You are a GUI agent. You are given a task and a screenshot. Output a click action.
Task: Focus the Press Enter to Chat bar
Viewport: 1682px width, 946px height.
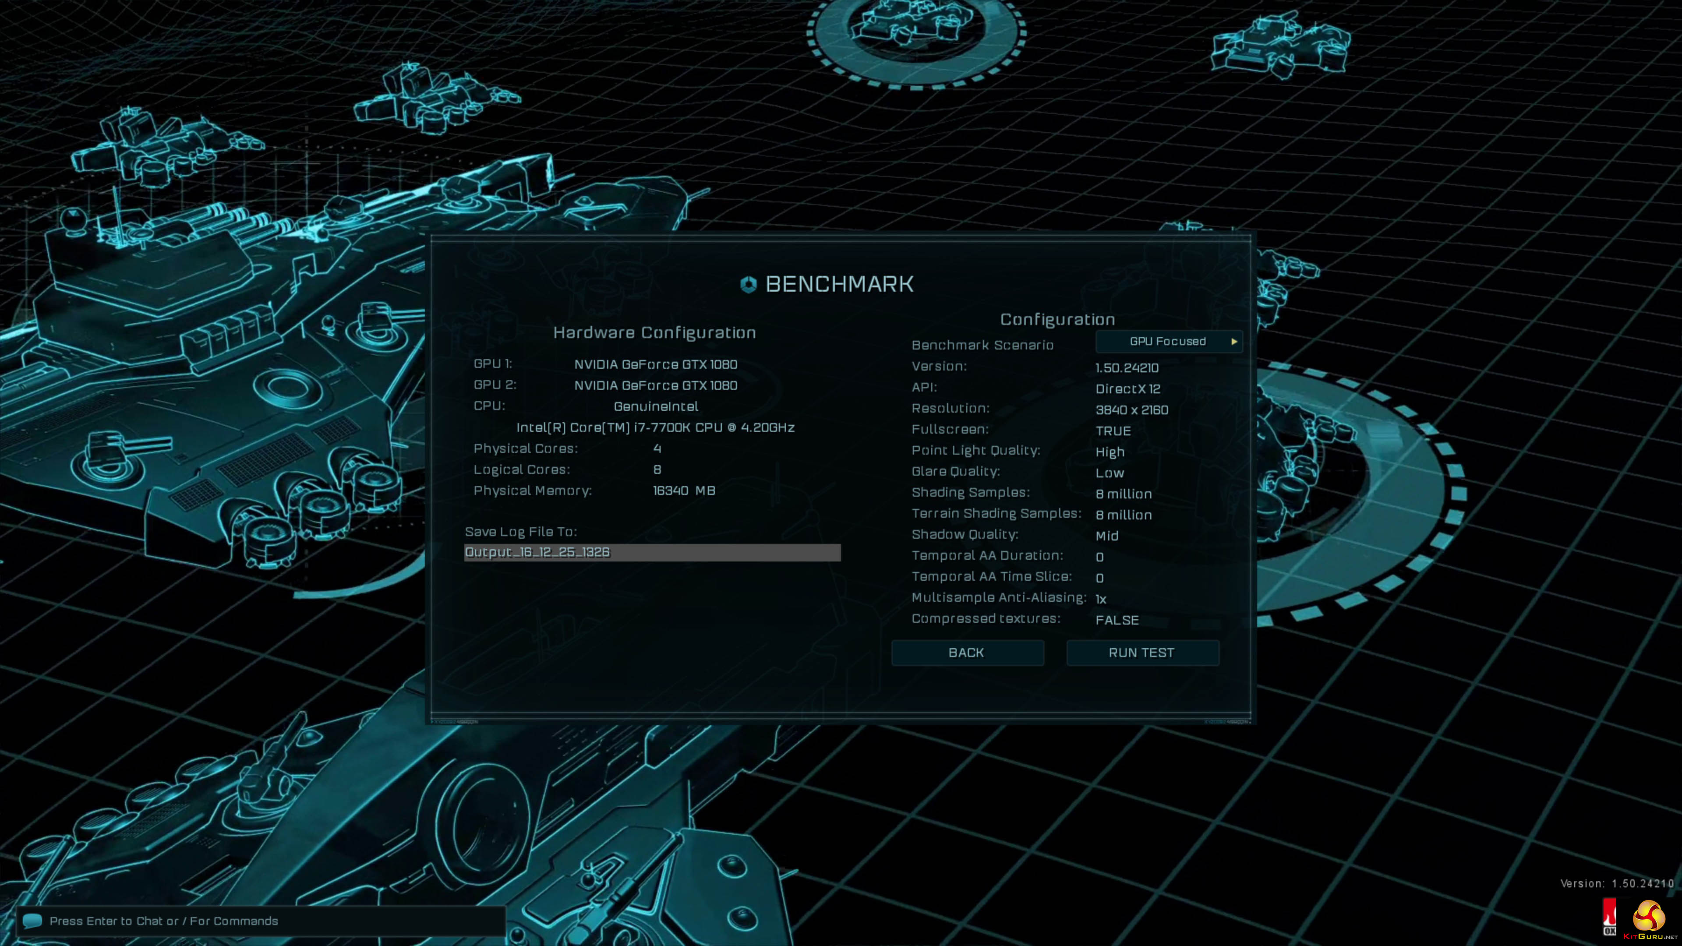coord(261,921)
